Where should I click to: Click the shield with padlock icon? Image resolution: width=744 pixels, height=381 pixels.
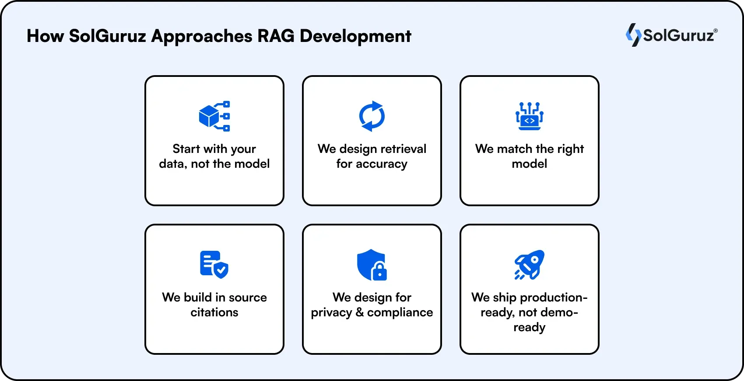pyautogui.click(x=372, y=265)
